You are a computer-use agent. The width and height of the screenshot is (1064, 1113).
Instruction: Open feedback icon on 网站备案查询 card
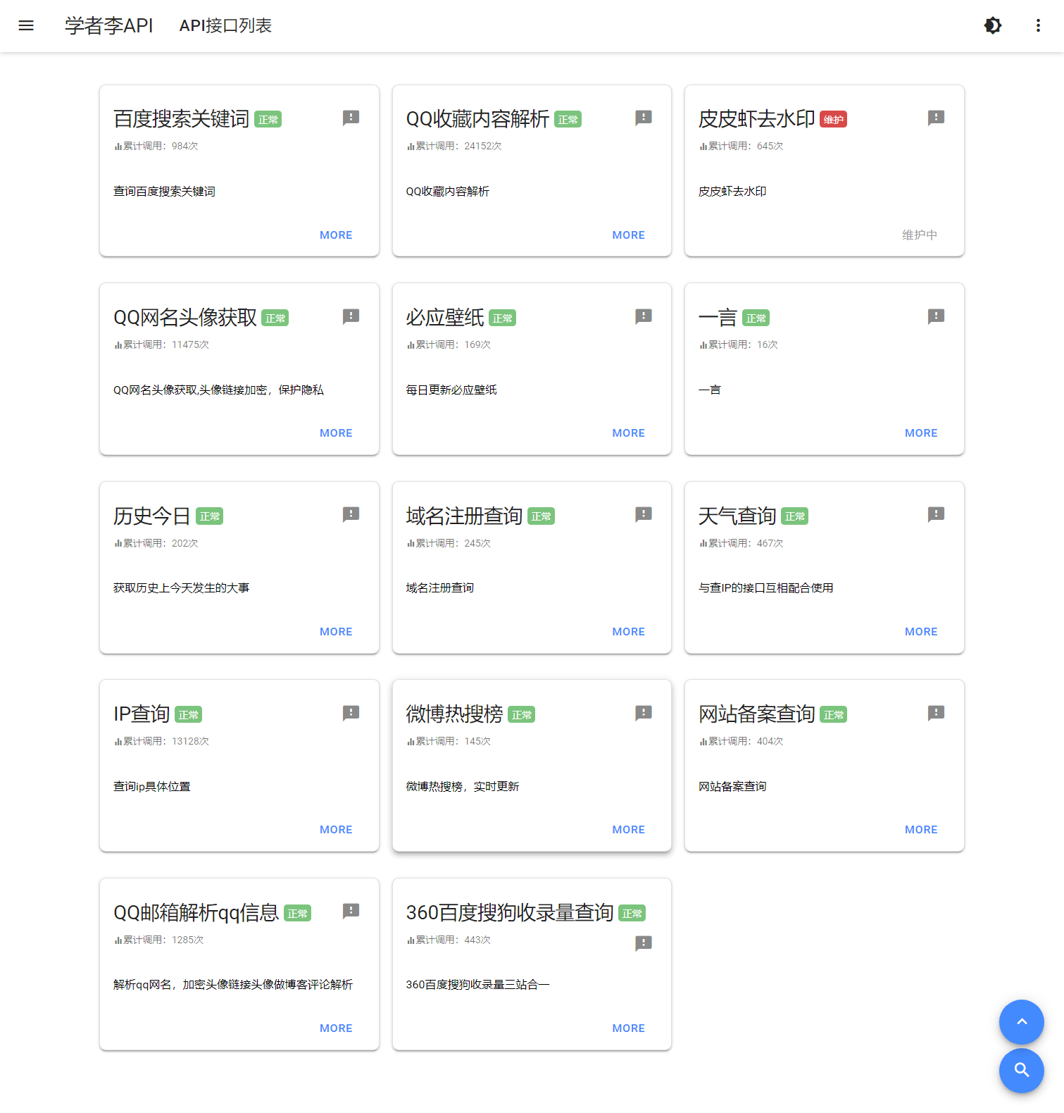coord(936,713)
